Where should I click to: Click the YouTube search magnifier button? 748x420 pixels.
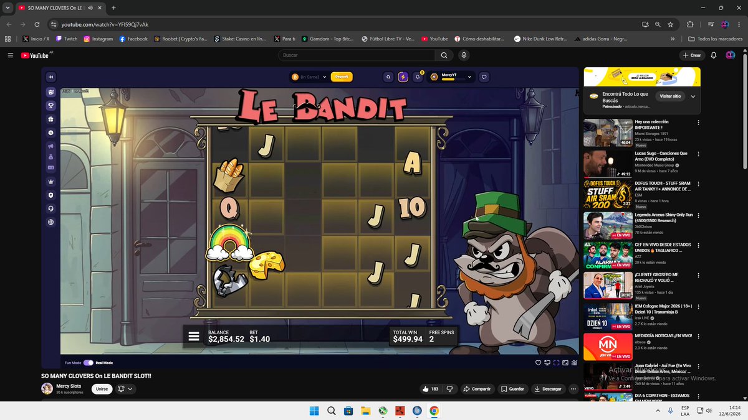pos(444,55)
